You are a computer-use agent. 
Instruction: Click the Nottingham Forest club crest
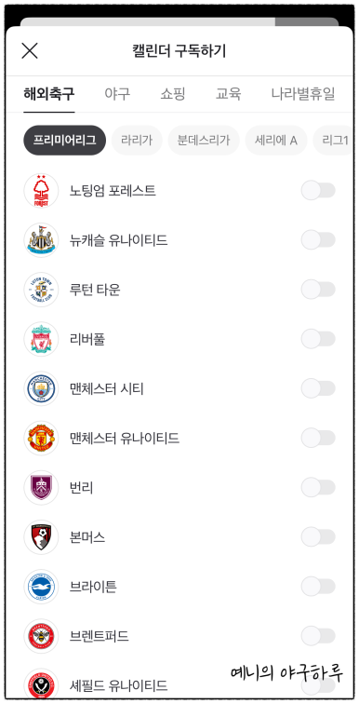(41, 191)
